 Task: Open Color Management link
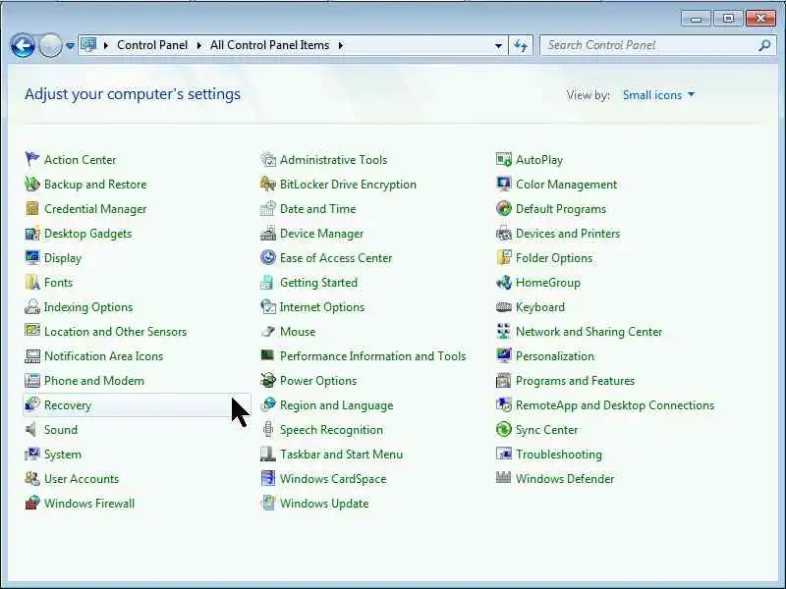(x=567, y=184)
